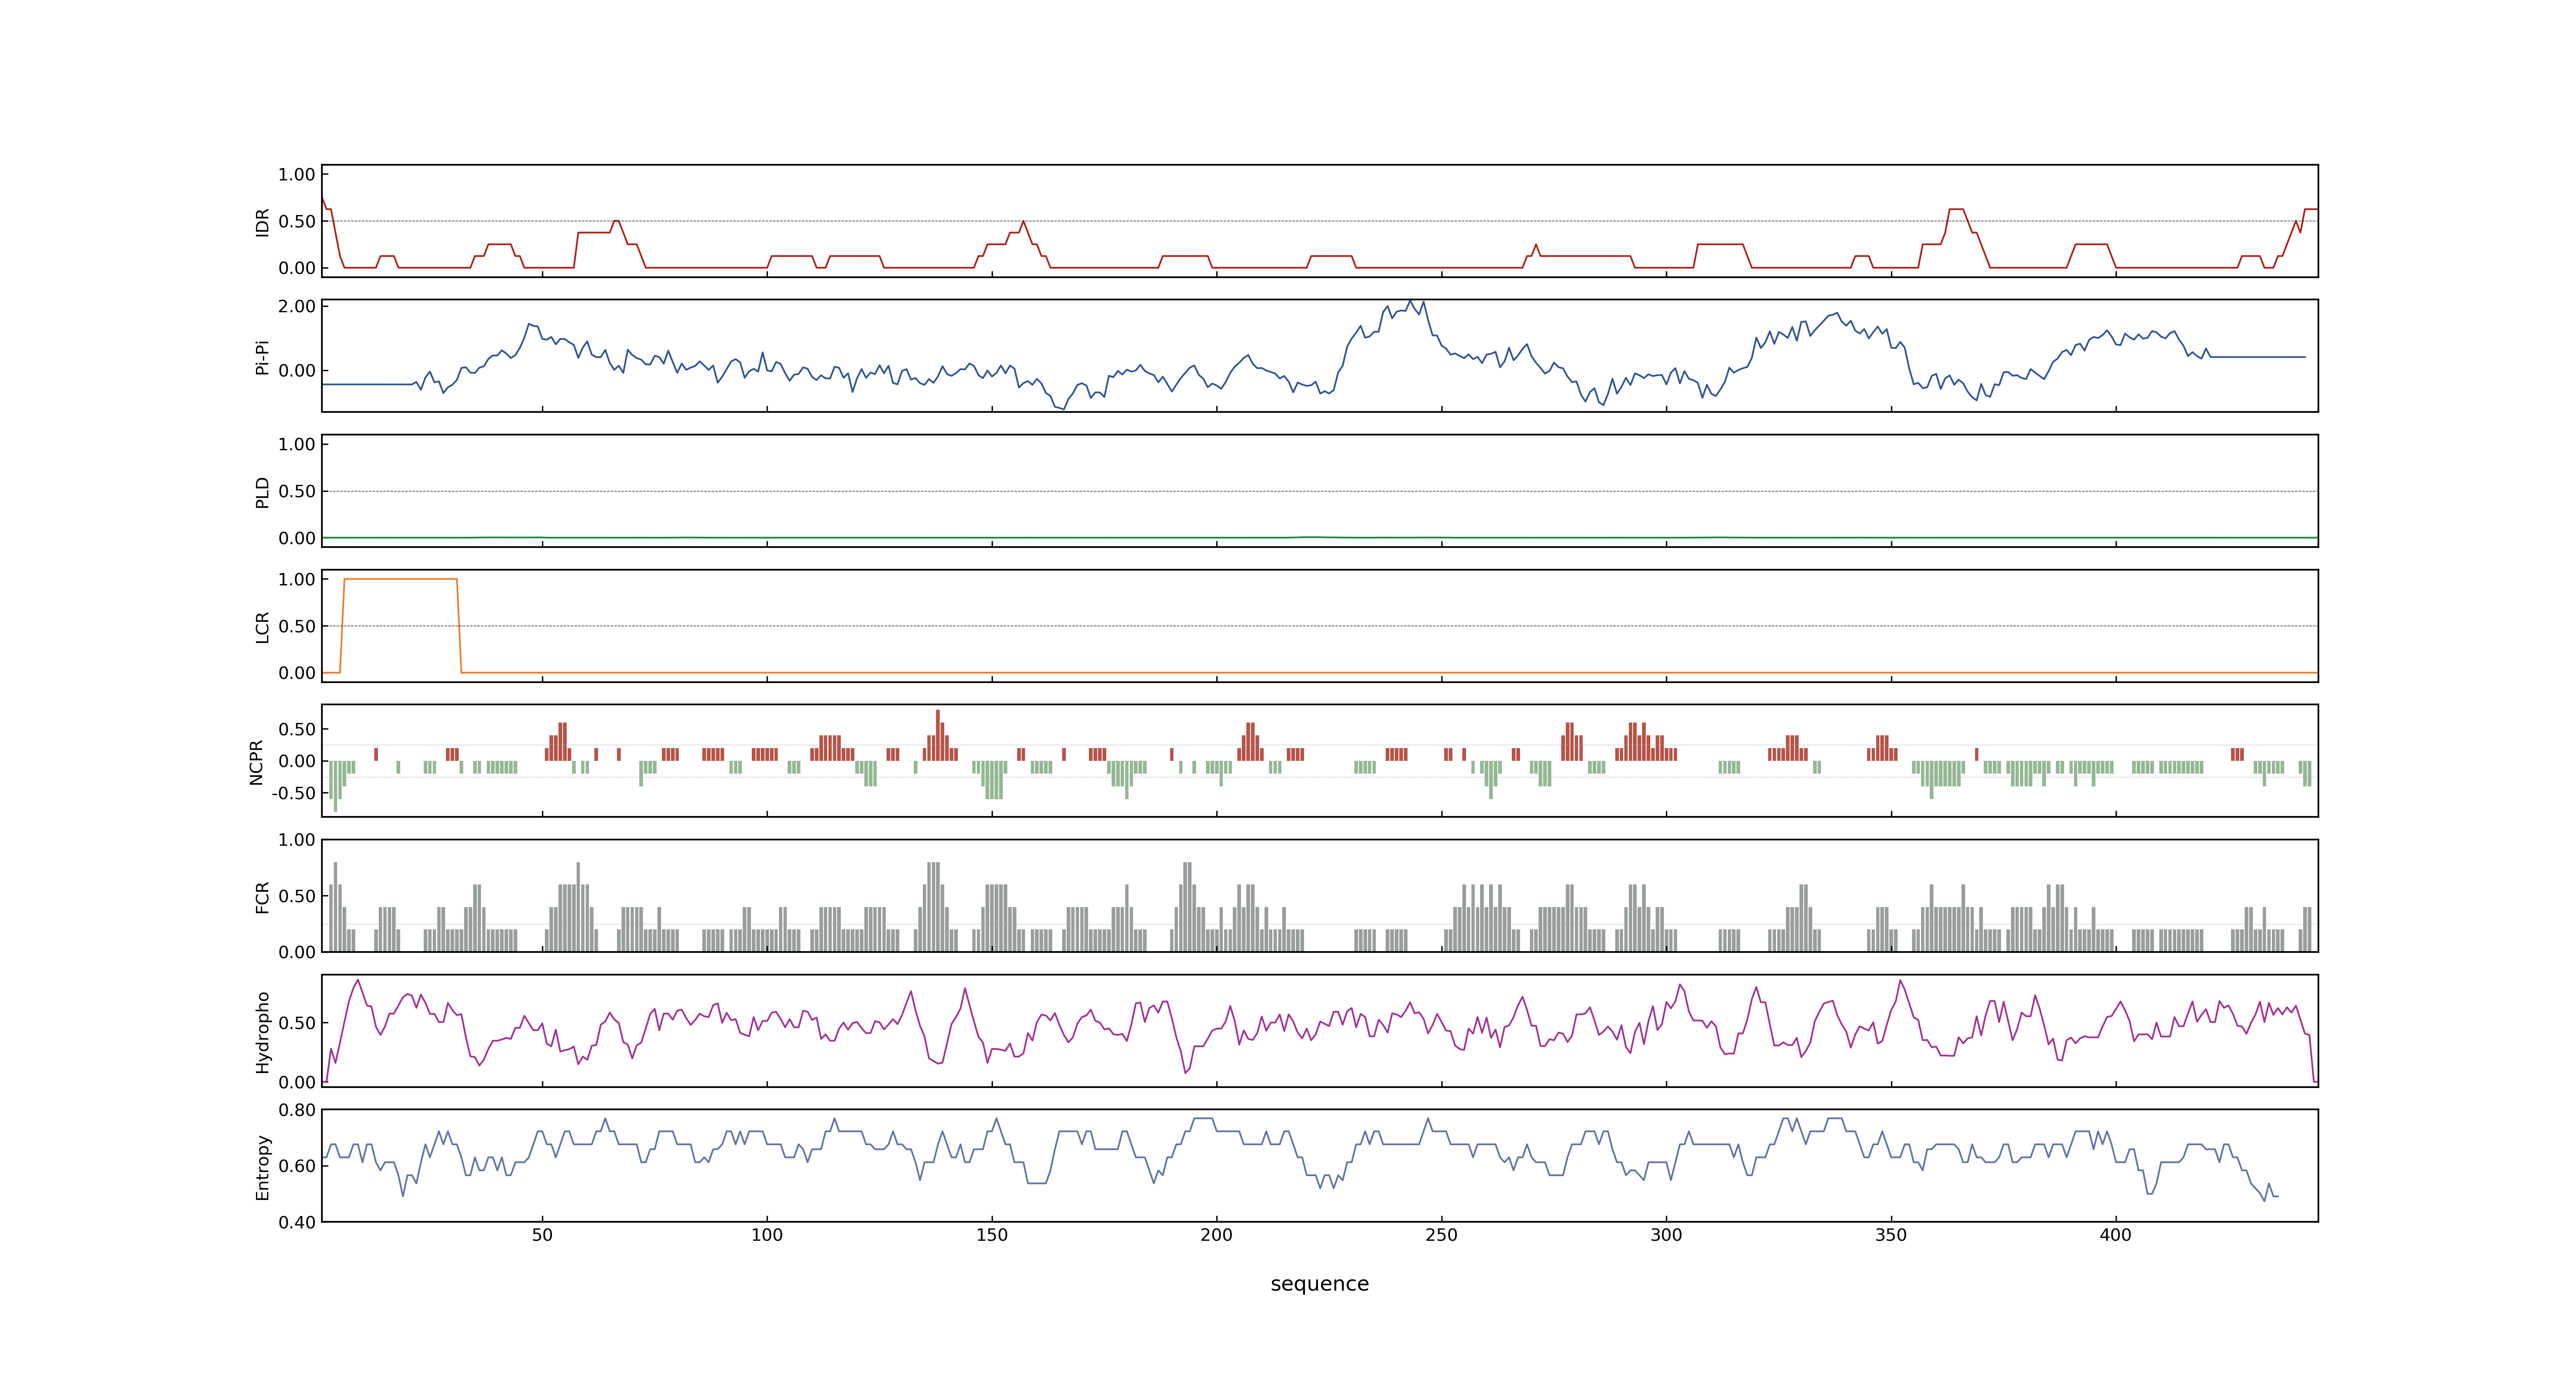Click the Entropy axis label
Screen dimensions: 2576x1373
262,1167
